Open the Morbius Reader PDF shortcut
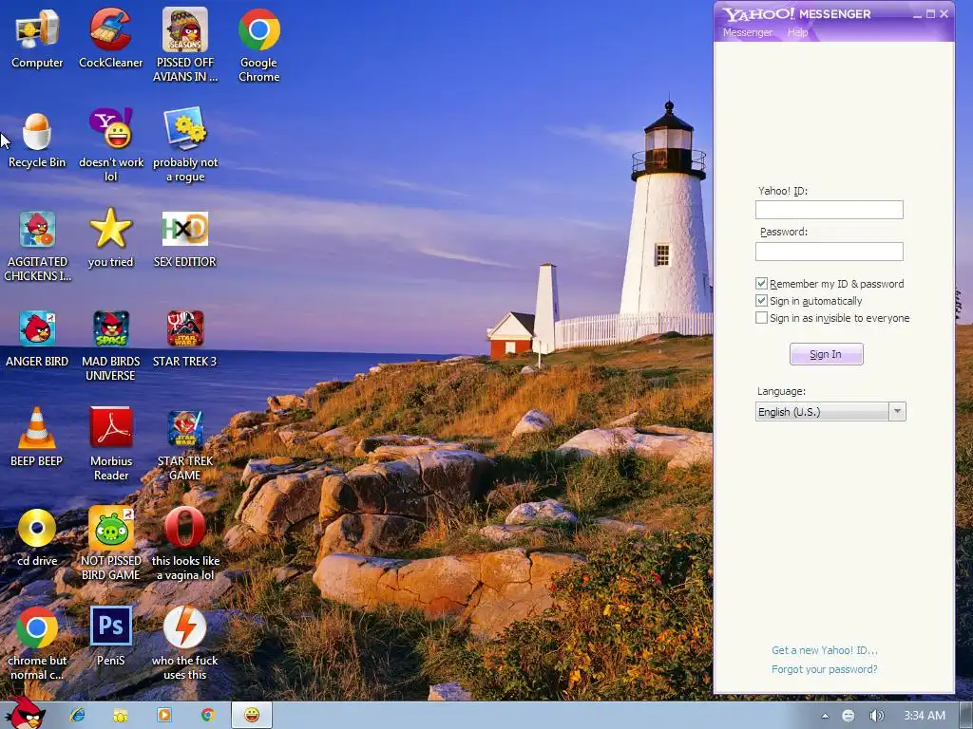Screen dimensions: 973x729 click(x=111, y=444)
